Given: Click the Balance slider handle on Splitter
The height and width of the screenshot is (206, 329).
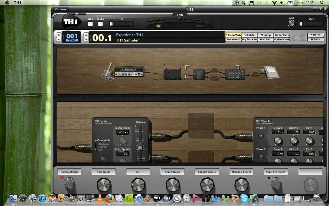Looking at the screenshot, I should pyautogui.click(x=140, y=145).
